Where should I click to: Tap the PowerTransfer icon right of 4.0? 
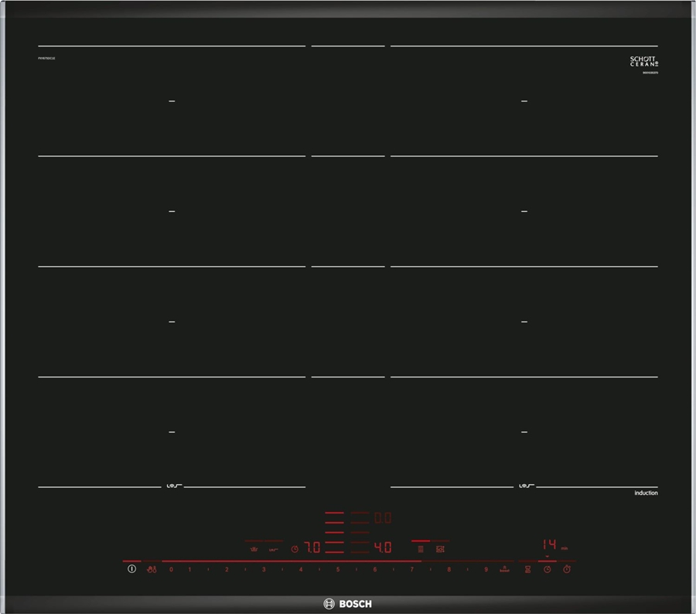tap(441, 548)
